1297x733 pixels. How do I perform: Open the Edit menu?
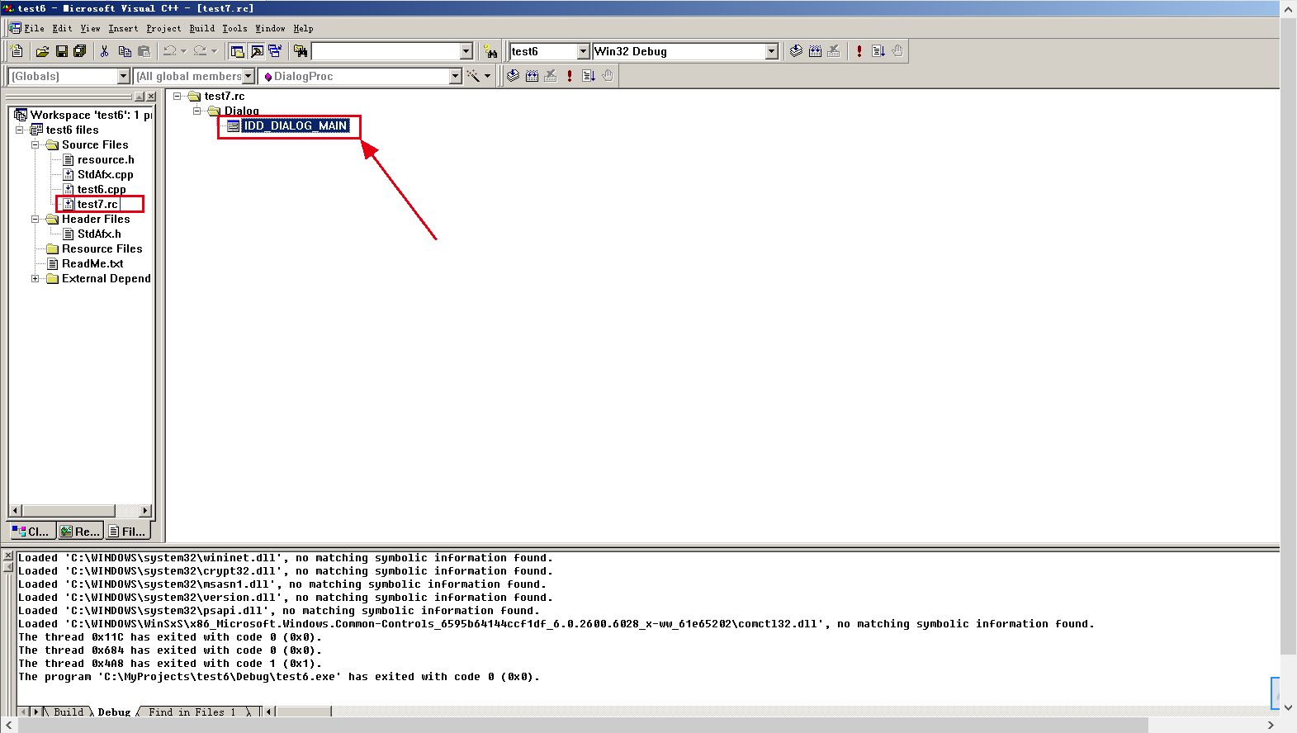[x=62, y=28]
